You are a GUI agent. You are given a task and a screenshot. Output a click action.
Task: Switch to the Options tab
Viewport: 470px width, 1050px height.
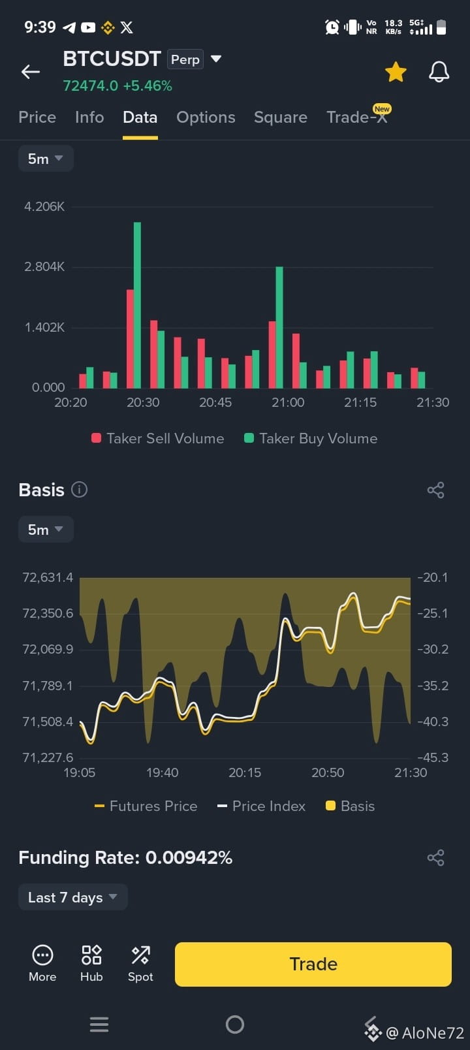(x=206, y=117)
